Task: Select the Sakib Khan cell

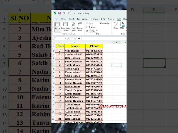Action: 75,97
